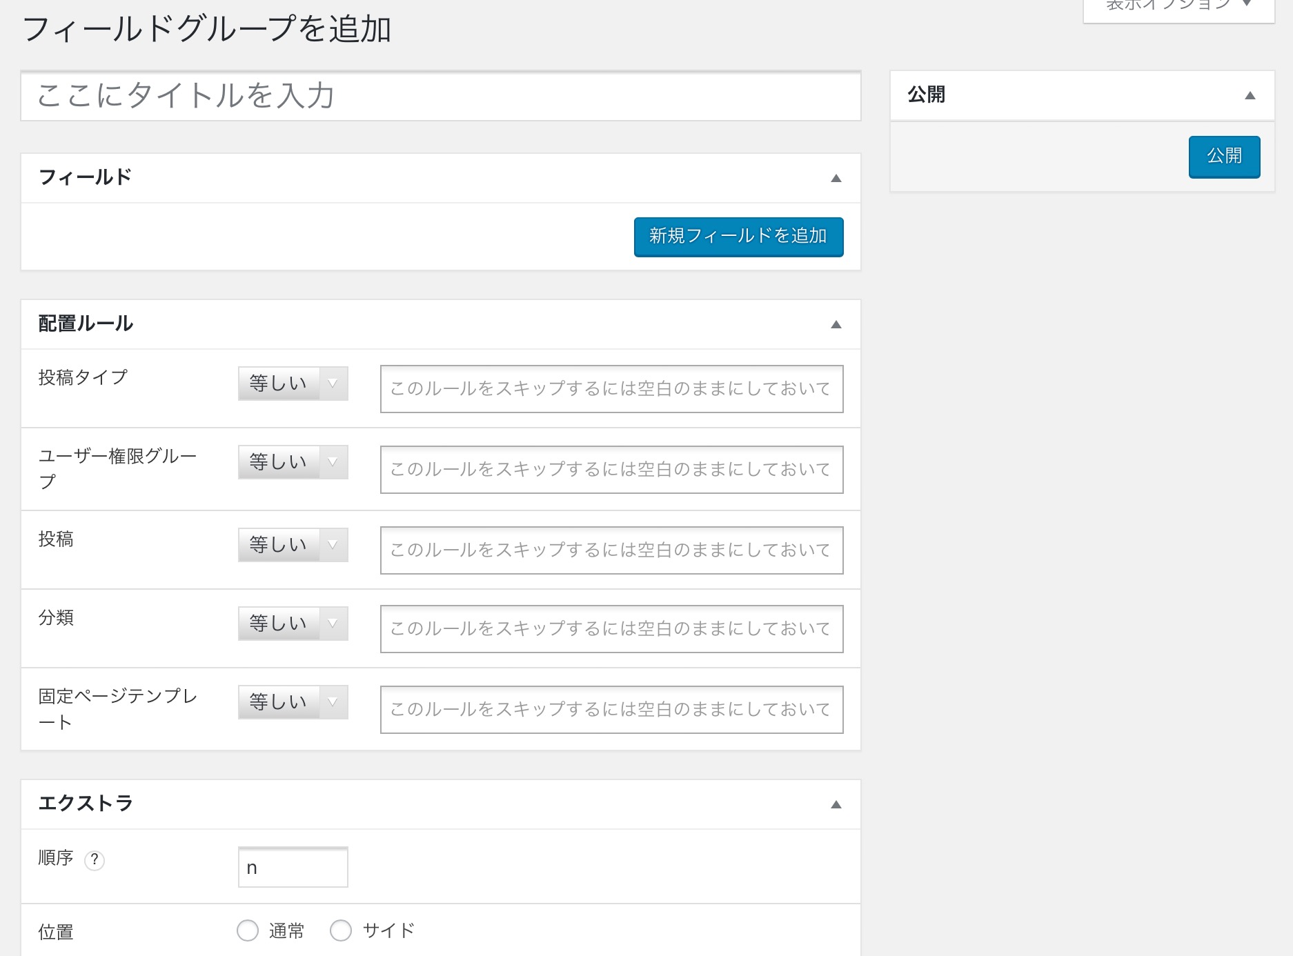Screen dimensions: 1293x956
Task: Open 等しい dropdown for 分類
Action: click(x=293, y=624)
